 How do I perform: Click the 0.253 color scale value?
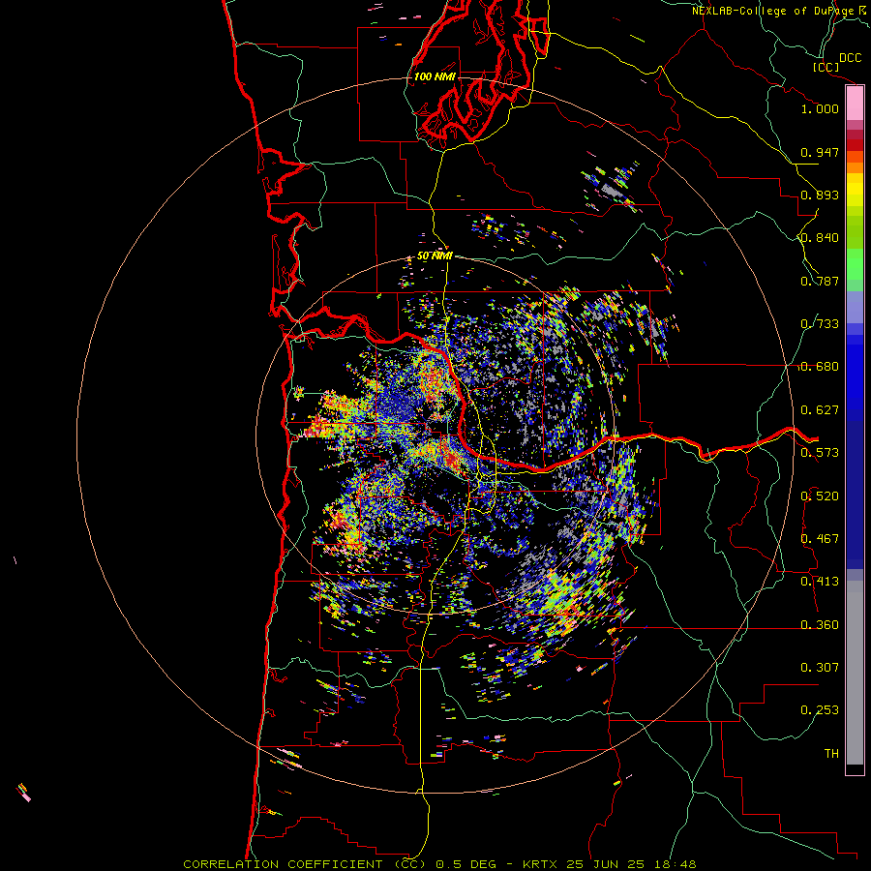pyautogui.click(x=820, y=710)
